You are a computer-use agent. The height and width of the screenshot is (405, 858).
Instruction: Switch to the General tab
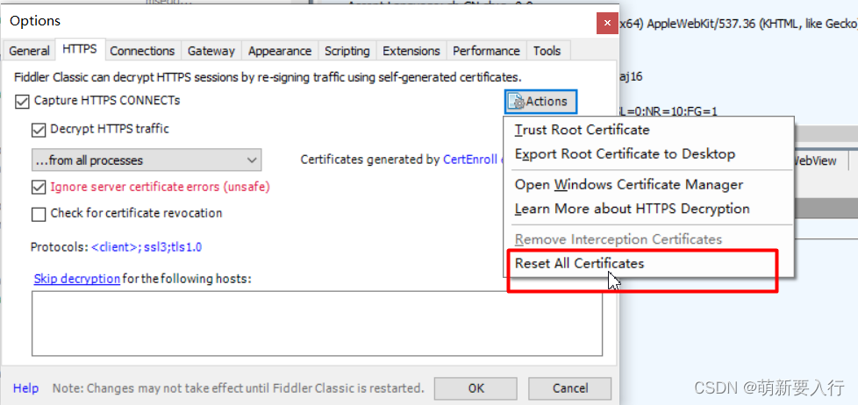[29, 51]
